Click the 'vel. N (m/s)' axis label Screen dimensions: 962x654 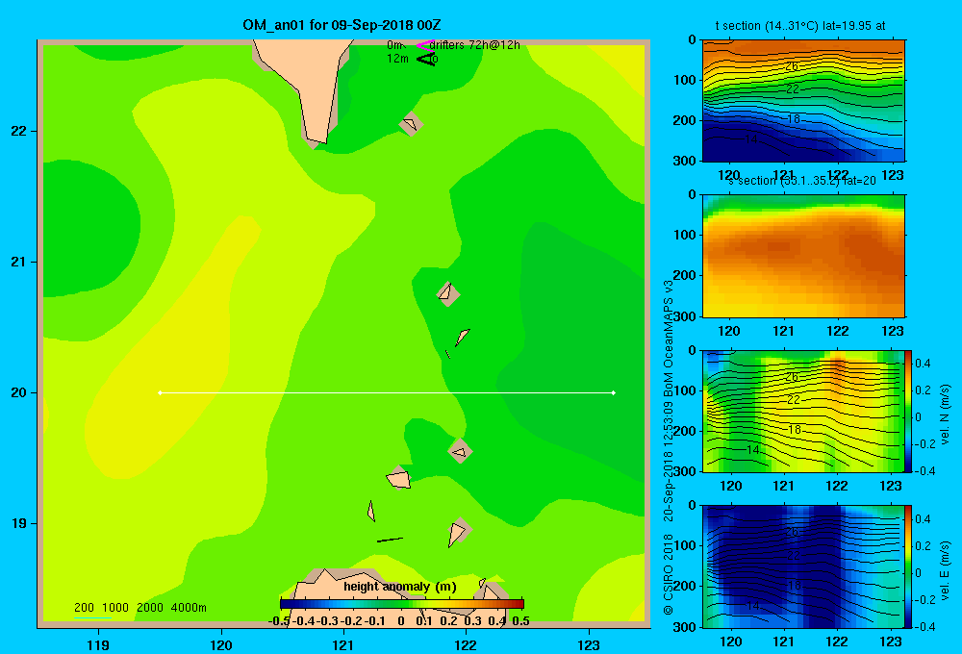945,415
